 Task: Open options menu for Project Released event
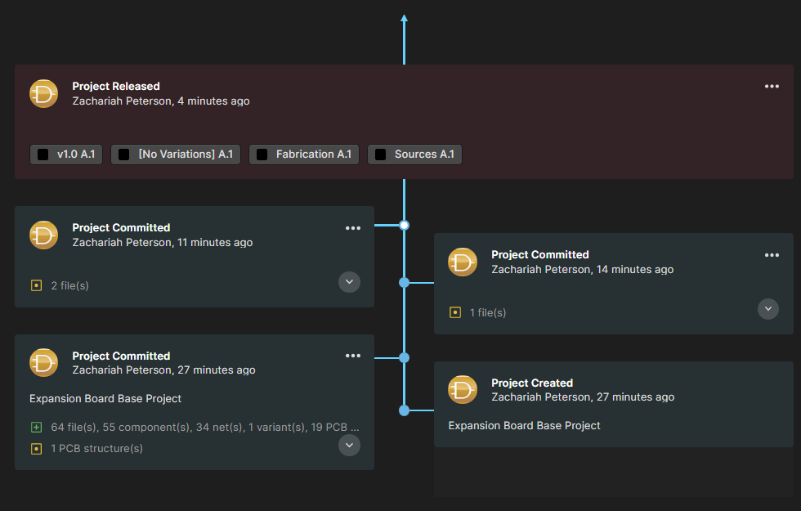[772, 87]
